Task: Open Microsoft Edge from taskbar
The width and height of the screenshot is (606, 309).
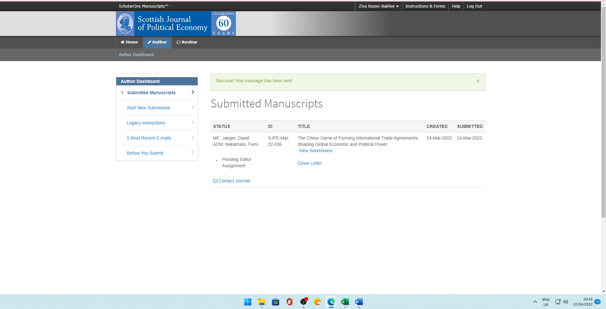Action: [x=331, y=302]
